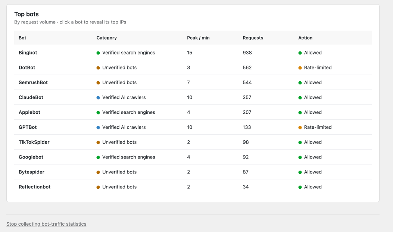This screenshot has height=232, width=393.
Task: Click Bingbot's peak per minute value 15
Action: (x=190, y=53)
